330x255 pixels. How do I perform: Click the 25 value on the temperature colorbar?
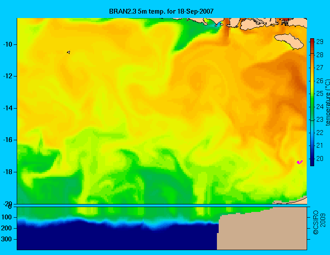(320, 94)
